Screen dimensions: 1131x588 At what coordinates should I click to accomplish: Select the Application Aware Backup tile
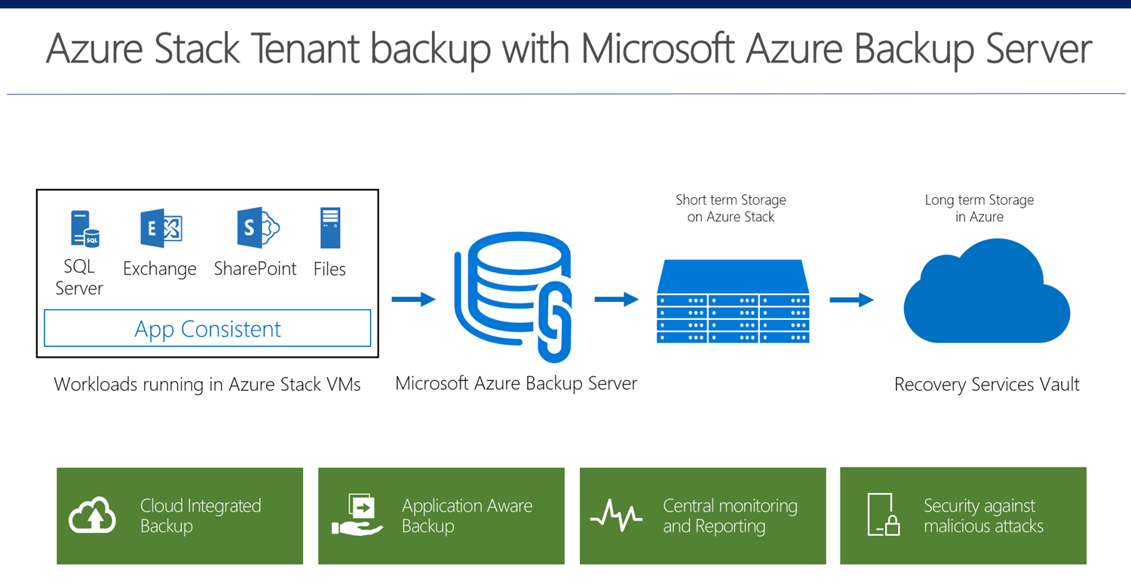point(441,516)
